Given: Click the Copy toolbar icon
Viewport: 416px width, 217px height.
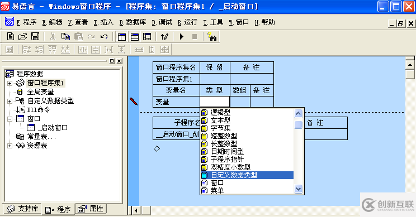Looking at the screenshot, I should tap(65, 36).
